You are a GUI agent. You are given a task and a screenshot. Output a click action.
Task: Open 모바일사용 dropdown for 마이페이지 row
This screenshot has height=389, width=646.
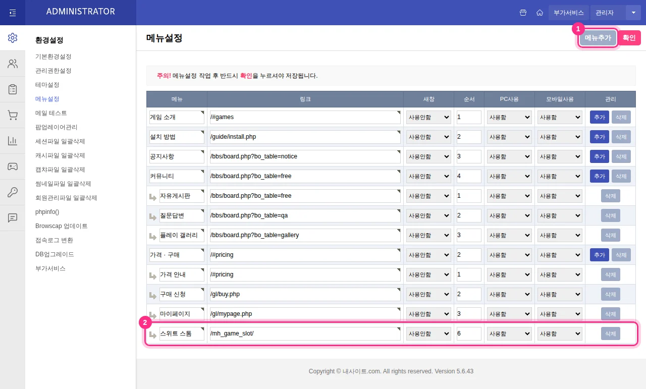560,314
